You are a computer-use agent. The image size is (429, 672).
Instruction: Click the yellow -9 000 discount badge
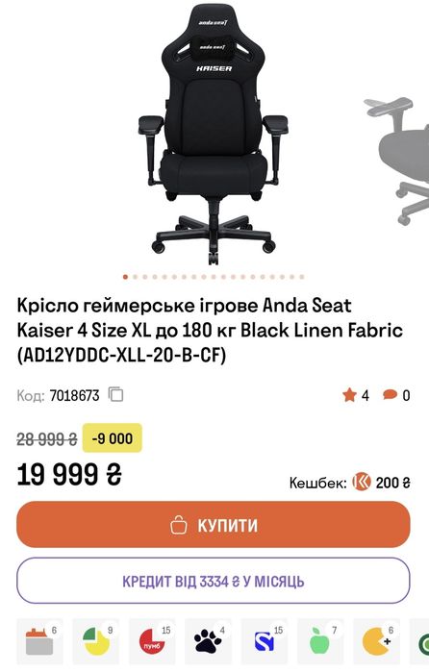point(112,438)
